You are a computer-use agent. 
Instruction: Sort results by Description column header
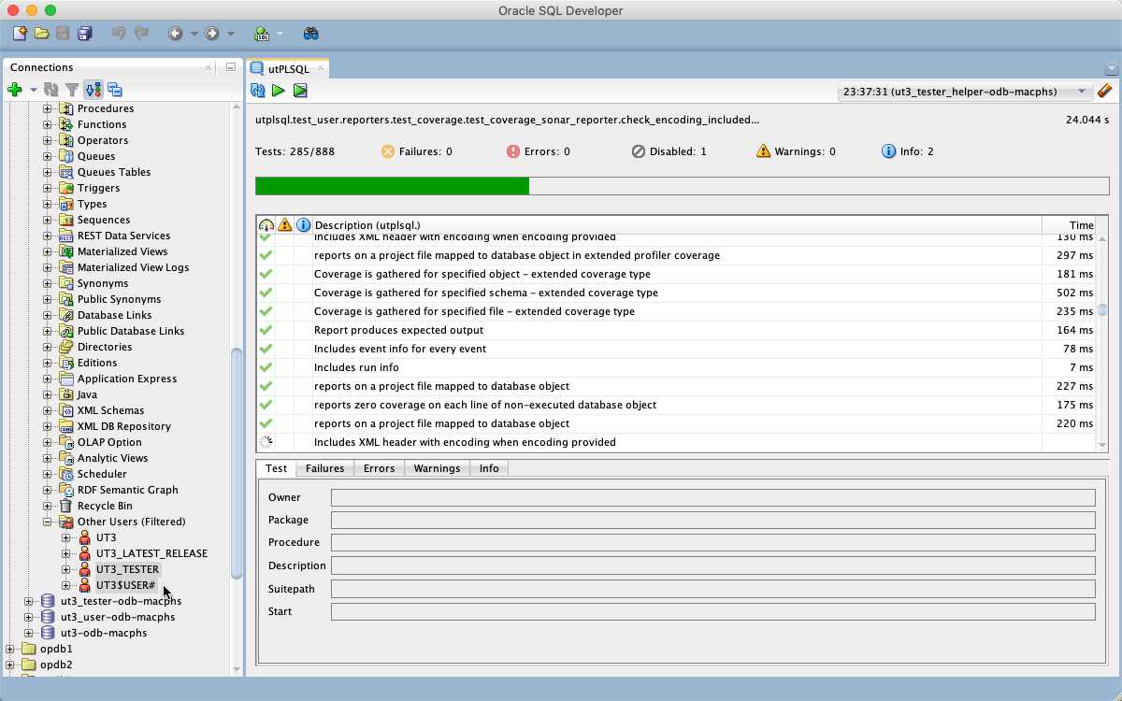(x=677, y=225)
